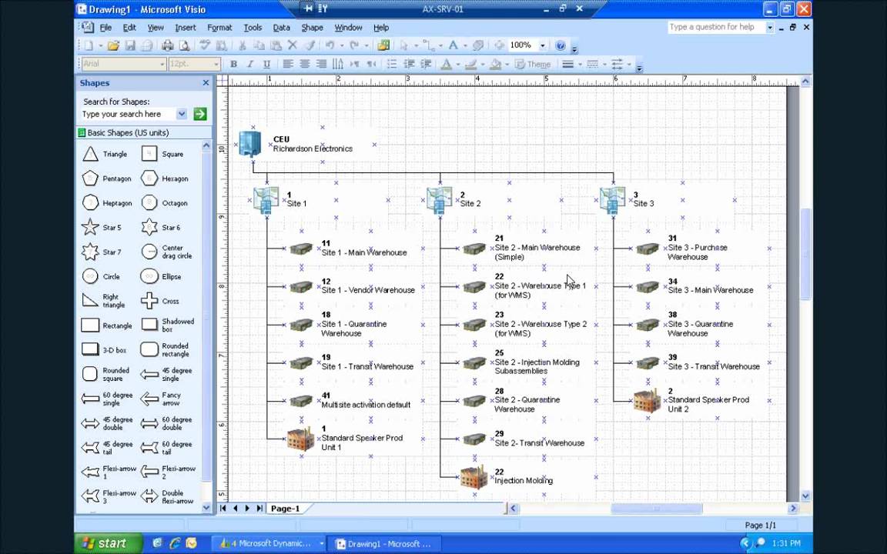Open Print Preview from the toolbar
Screen dimensions: 887x554
(185, 46)
